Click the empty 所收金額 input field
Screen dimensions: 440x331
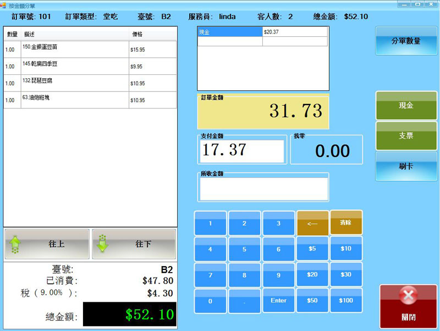(x=264, y=189)
